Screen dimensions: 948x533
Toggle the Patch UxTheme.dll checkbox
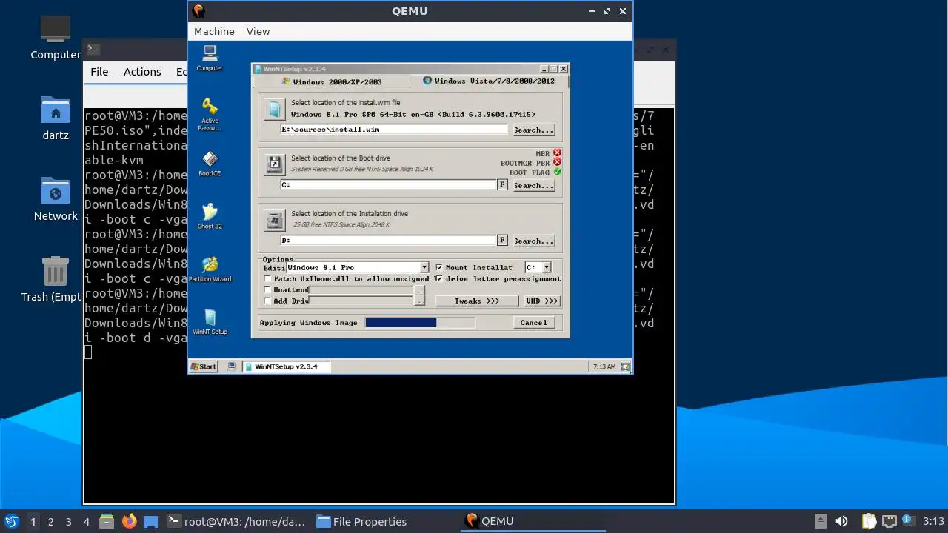tap(267, 279)
